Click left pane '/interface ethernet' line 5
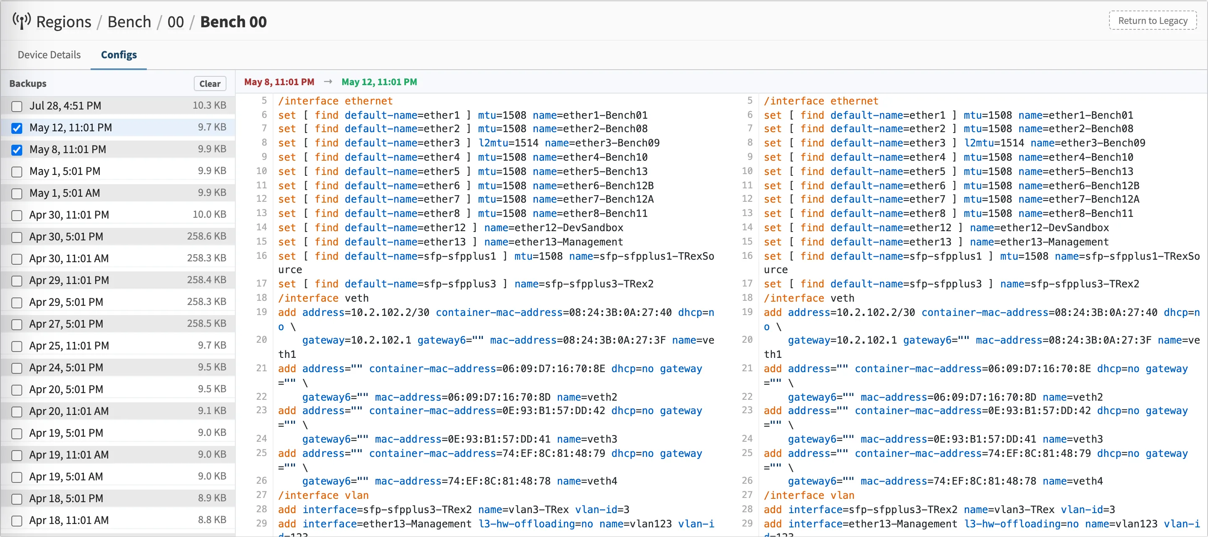This screenshot has width=1208, height=537. [335, 101]
